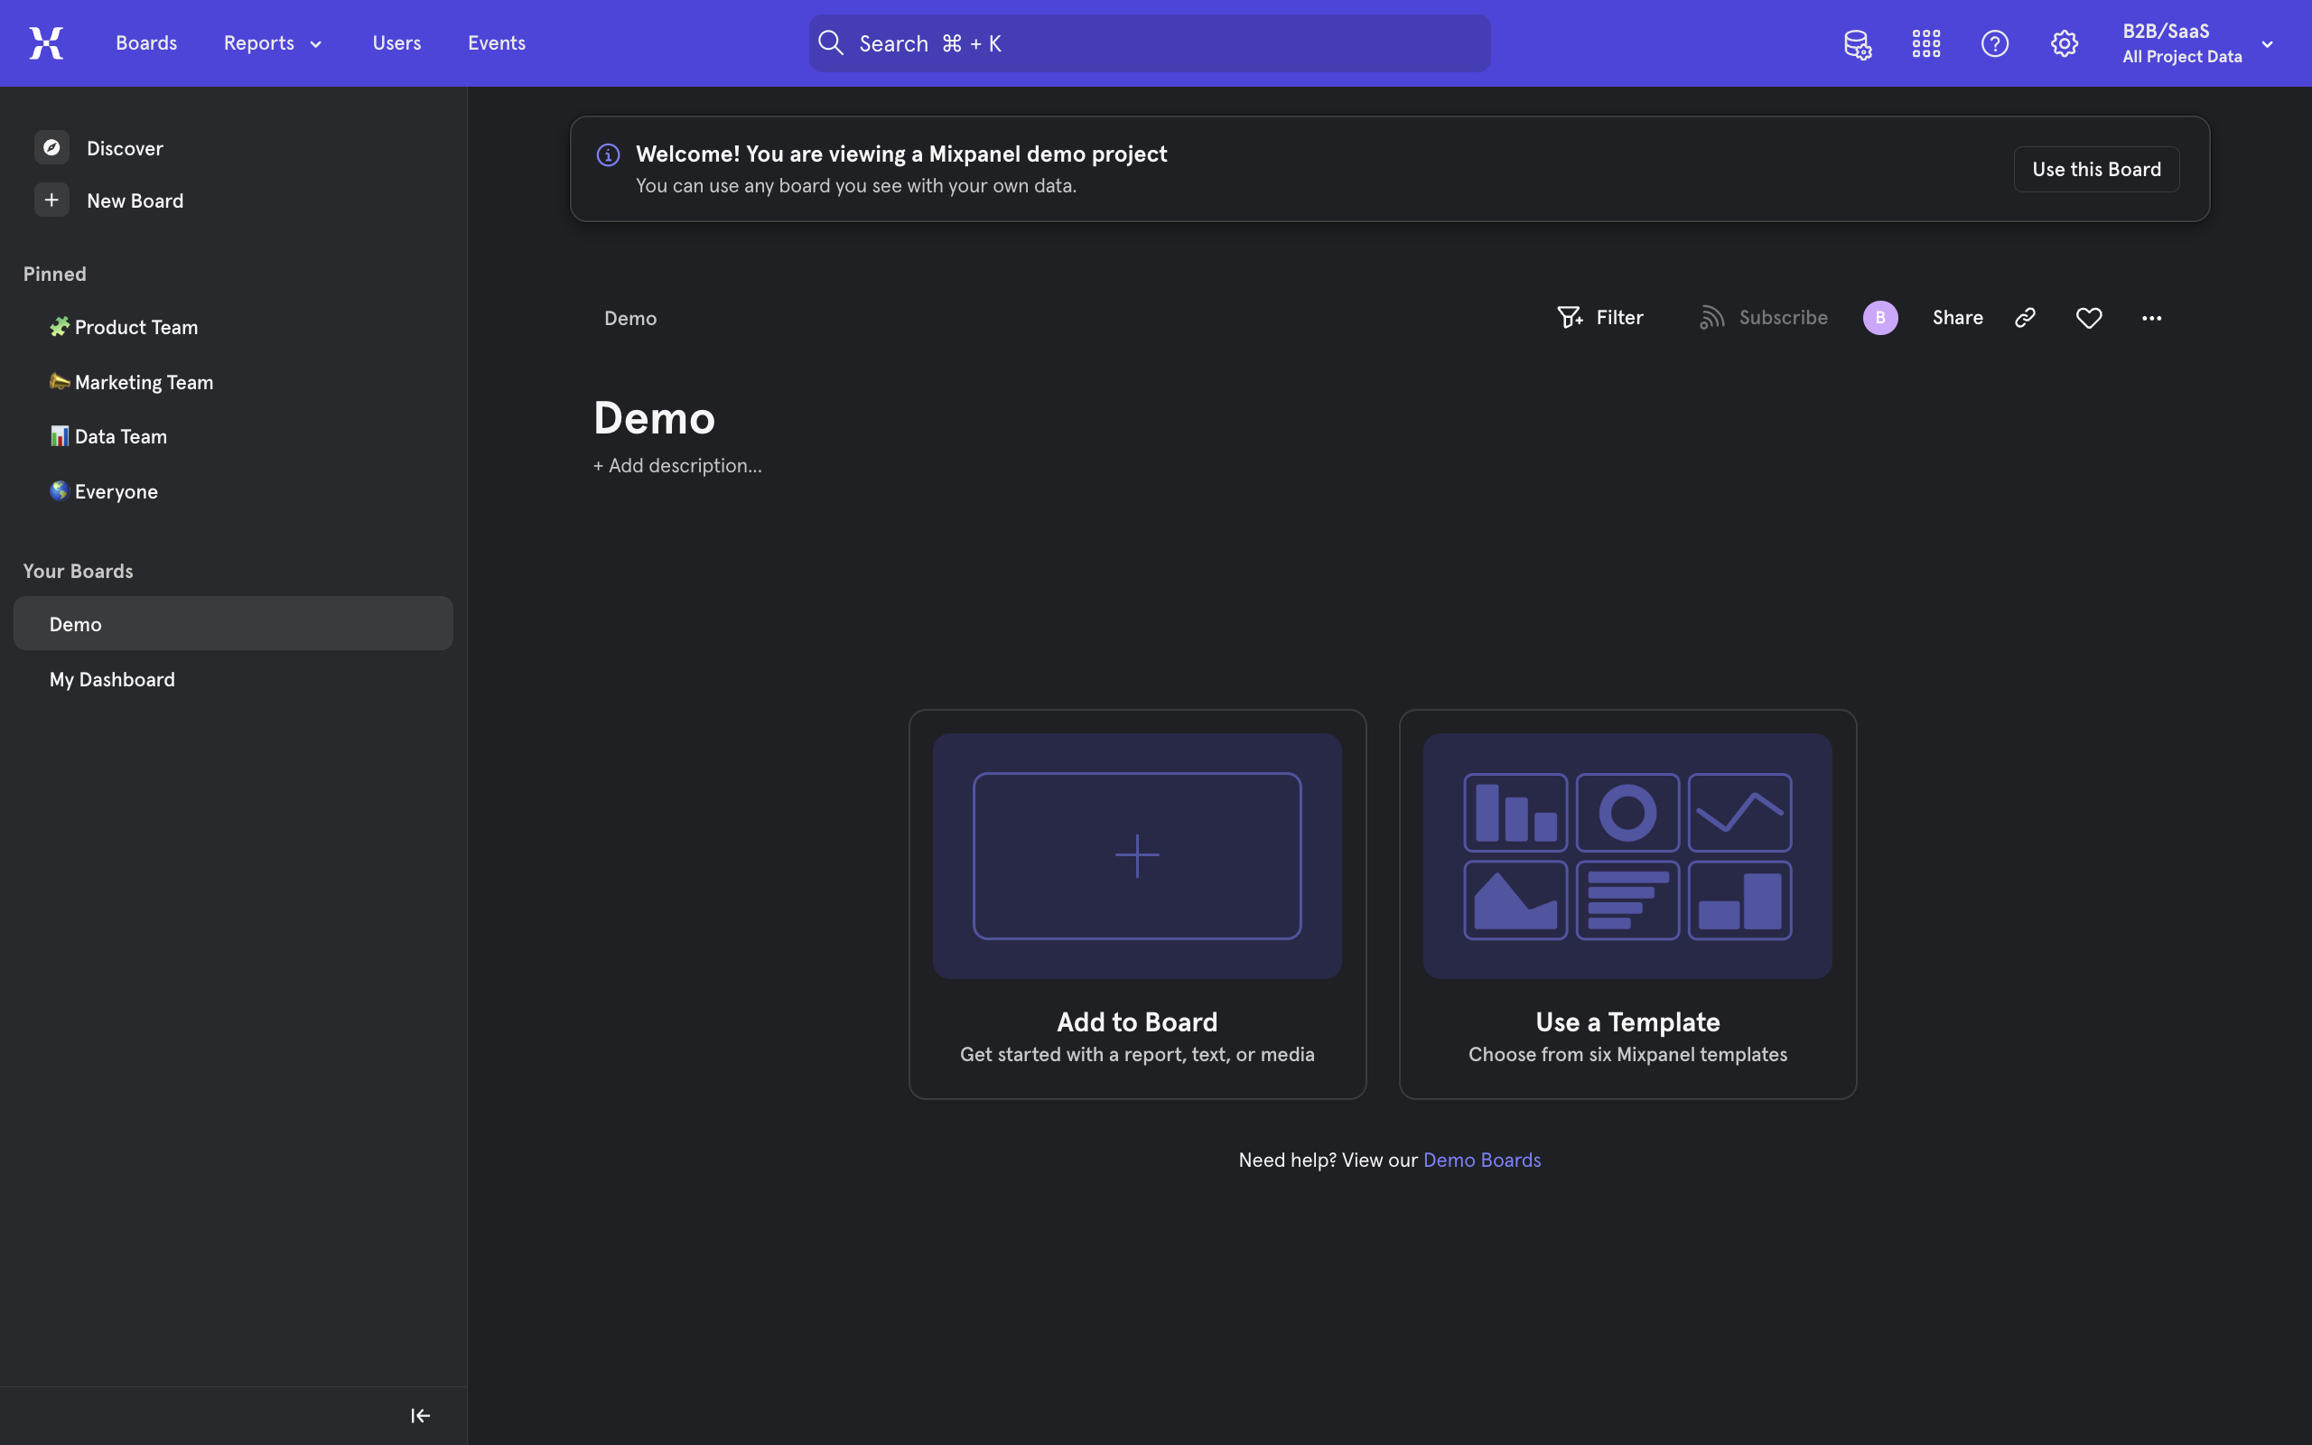Open My Dashboard board

(x=233, y=678)
